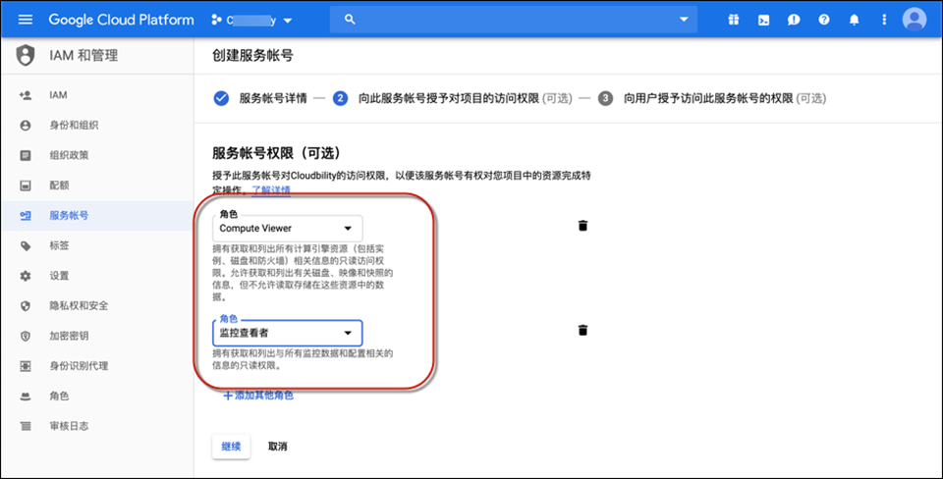The width and height of the screenshot is (943, 479).
Task: Click the 服务帐号权限（可选） heading
Action: click(276, 153)
